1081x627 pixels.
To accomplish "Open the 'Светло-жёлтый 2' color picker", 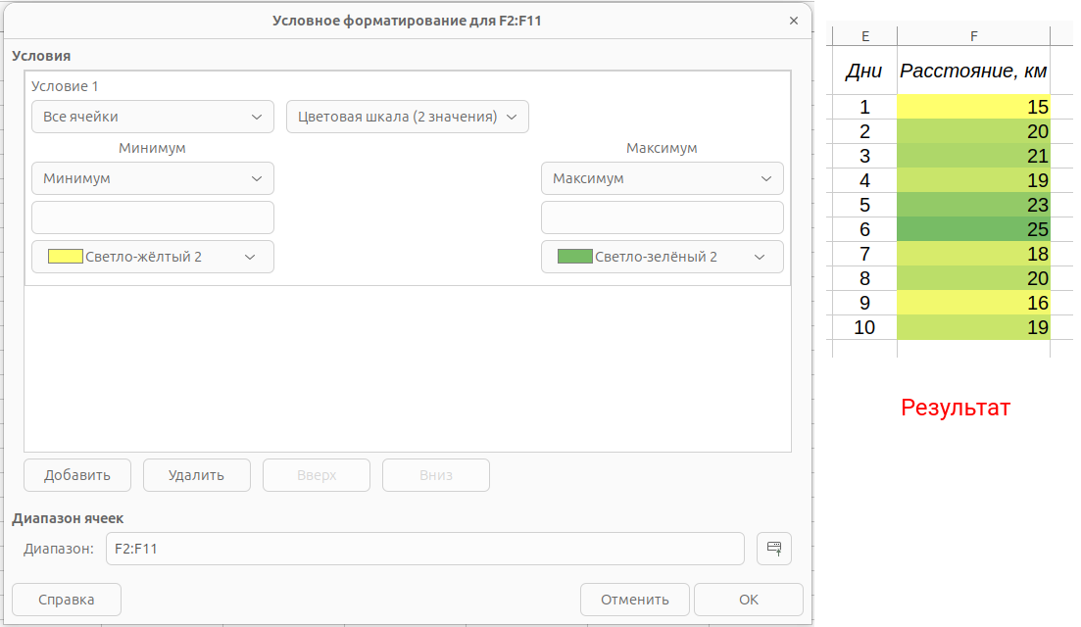I will pos(152,257).
